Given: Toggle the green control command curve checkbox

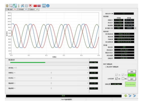Looking at the screenshot, I should (29, 9).
